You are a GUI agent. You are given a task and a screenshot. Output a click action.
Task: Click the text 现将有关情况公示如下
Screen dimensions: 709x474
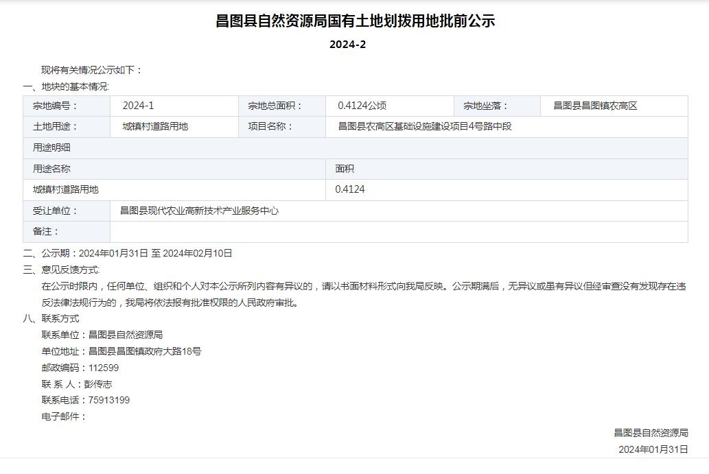[x=91, y=70]
